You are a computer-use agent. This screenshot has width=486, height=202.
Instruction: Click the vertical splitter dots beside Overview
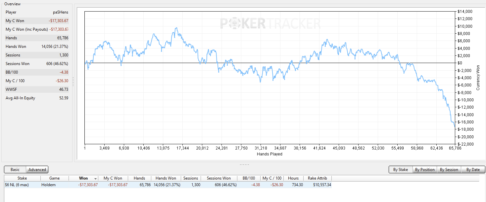tap(73, 82)
